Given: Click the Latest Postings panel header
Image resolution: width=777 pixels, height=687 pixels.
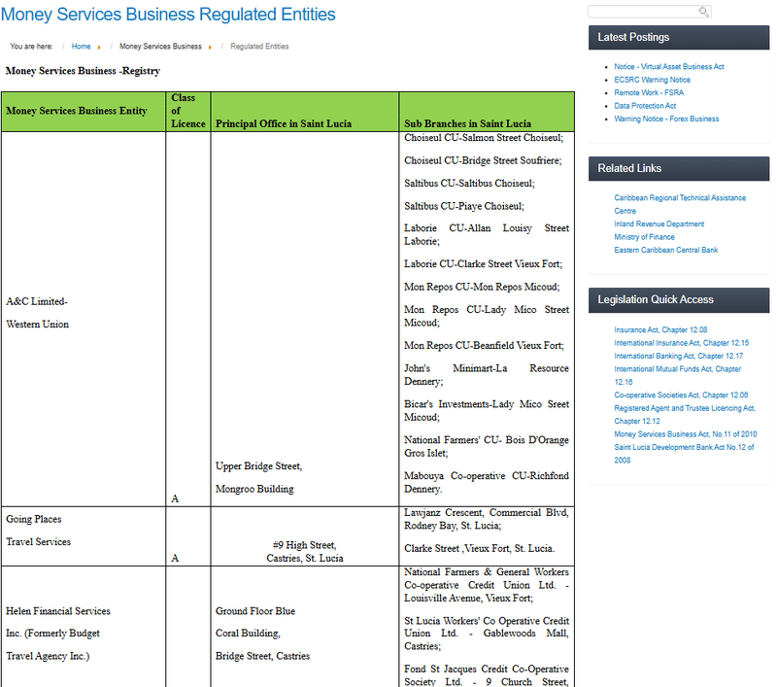Looking at the screenshot, I should pyautogui.click(x=679, y=37).
